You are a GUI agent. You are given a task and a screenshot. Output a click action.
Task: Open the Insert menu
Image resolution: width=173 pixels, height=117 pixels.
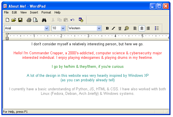pyautogui.click(x=34, y=12)
